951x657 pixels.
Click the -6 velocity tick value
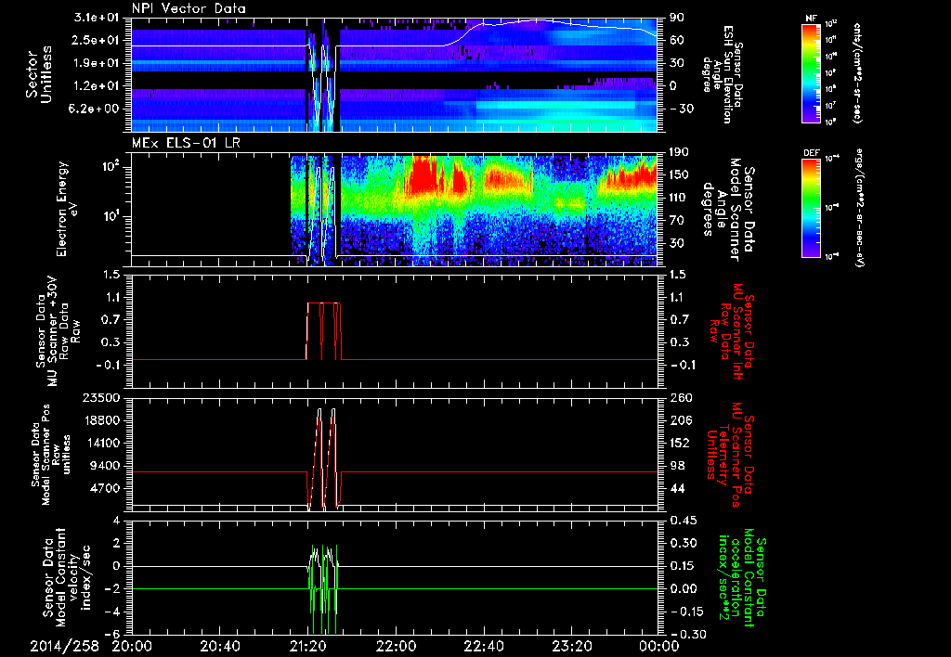(x=115, y=634)
